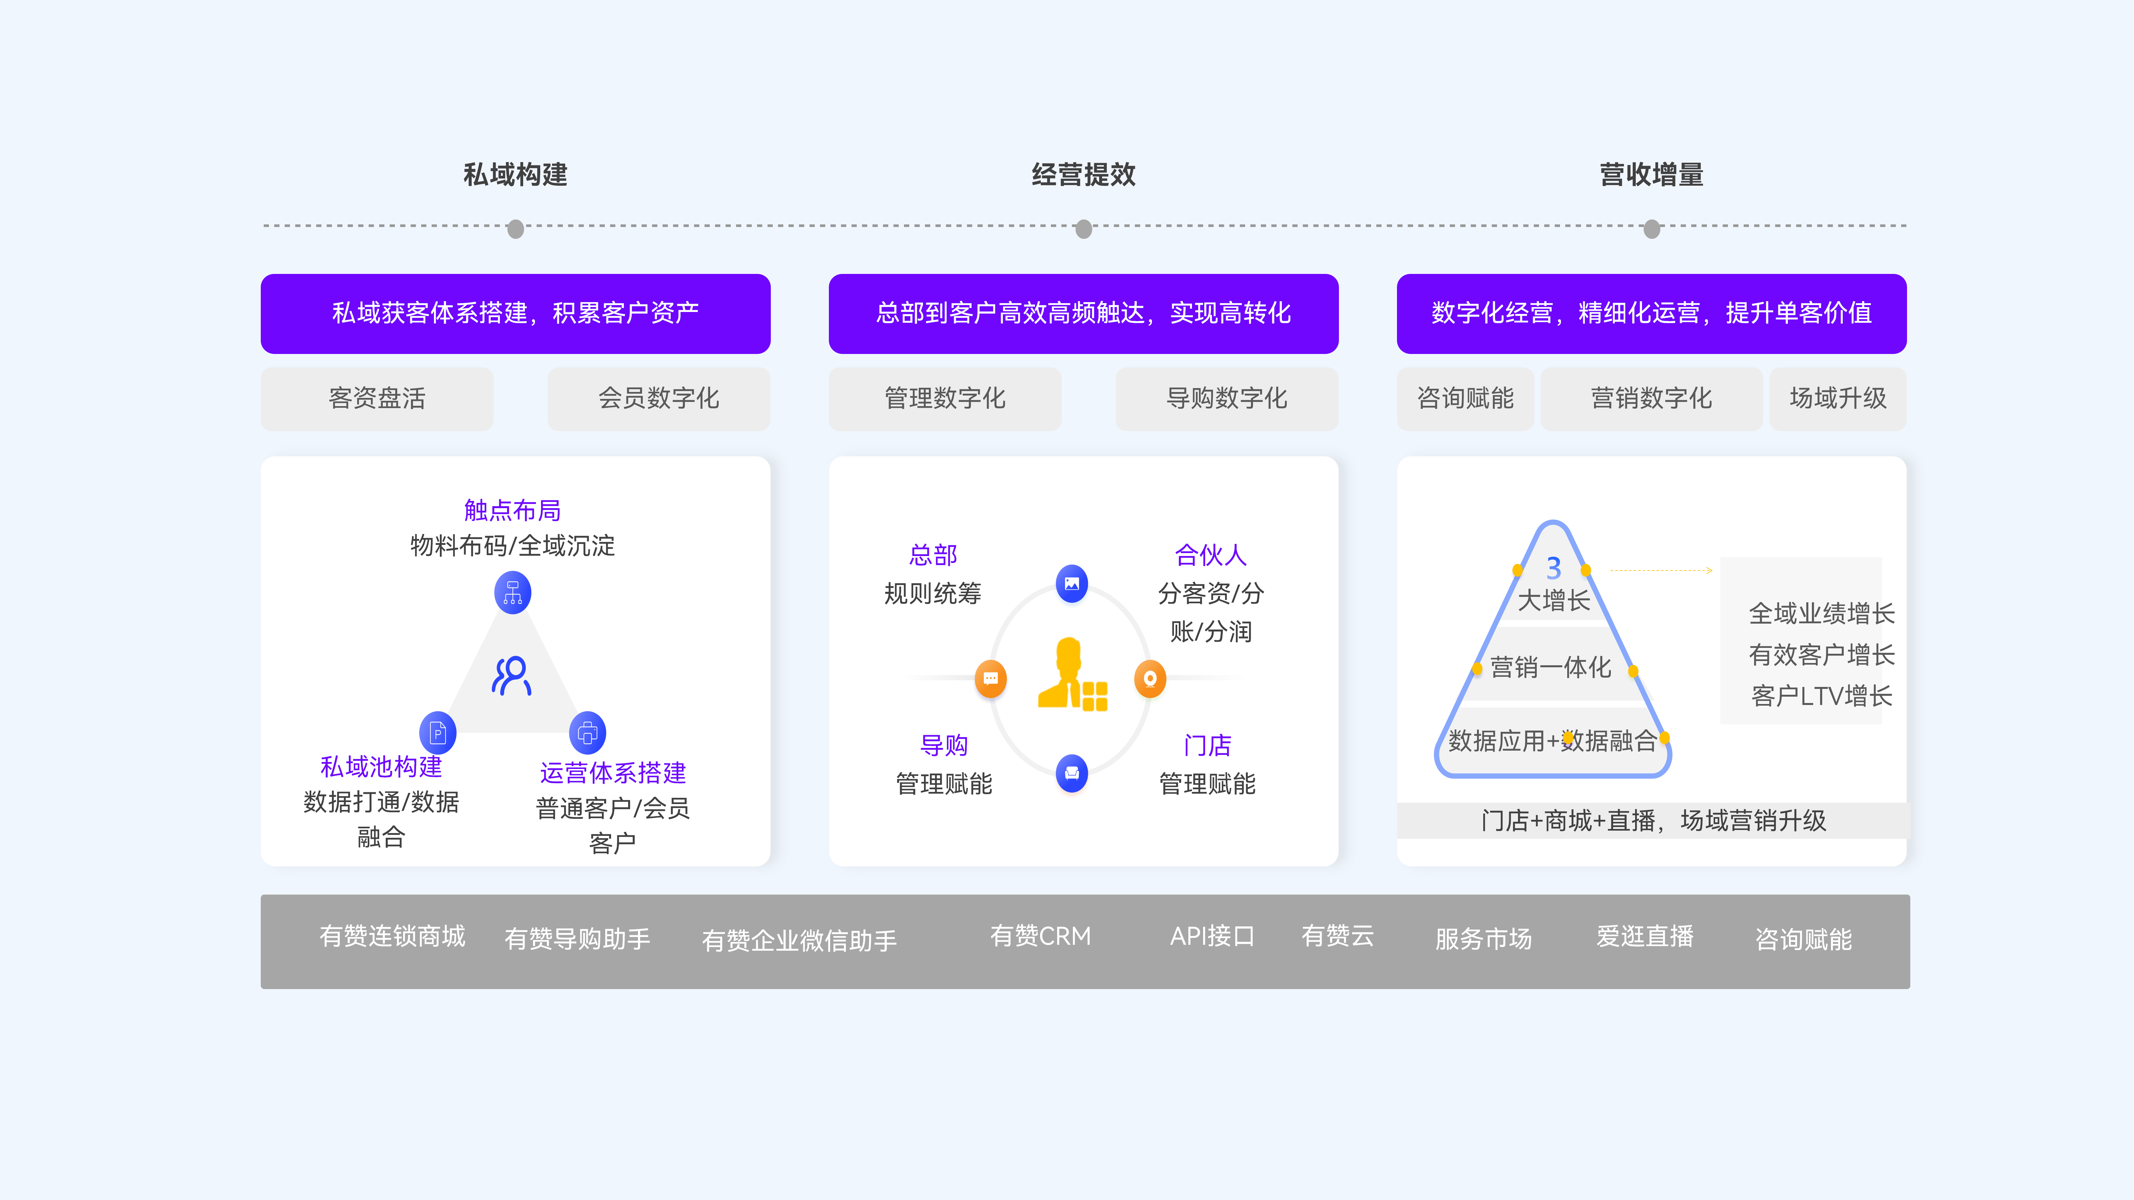Click 服务市场 in bottom bar
The height and width of the screenshot is (1200, 2134).
click(1483, 939)
